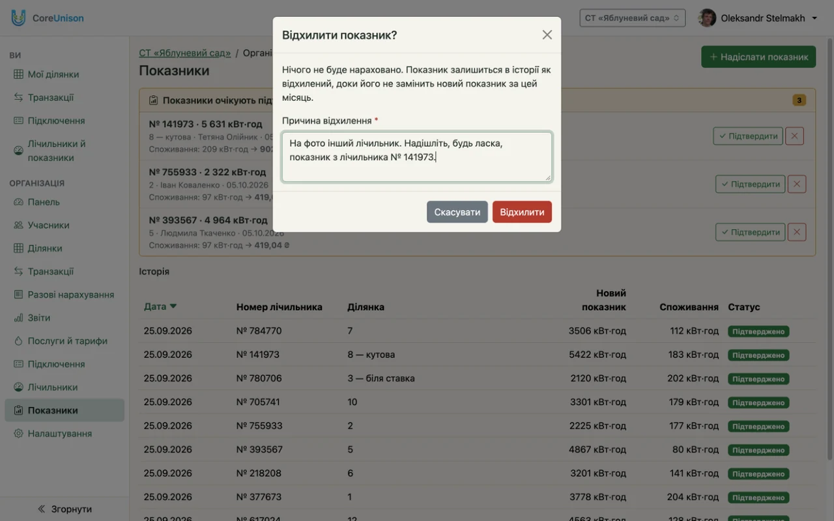Click the Учасники people icon
Screen dimensions: 834x521
(x=18, y=225)
